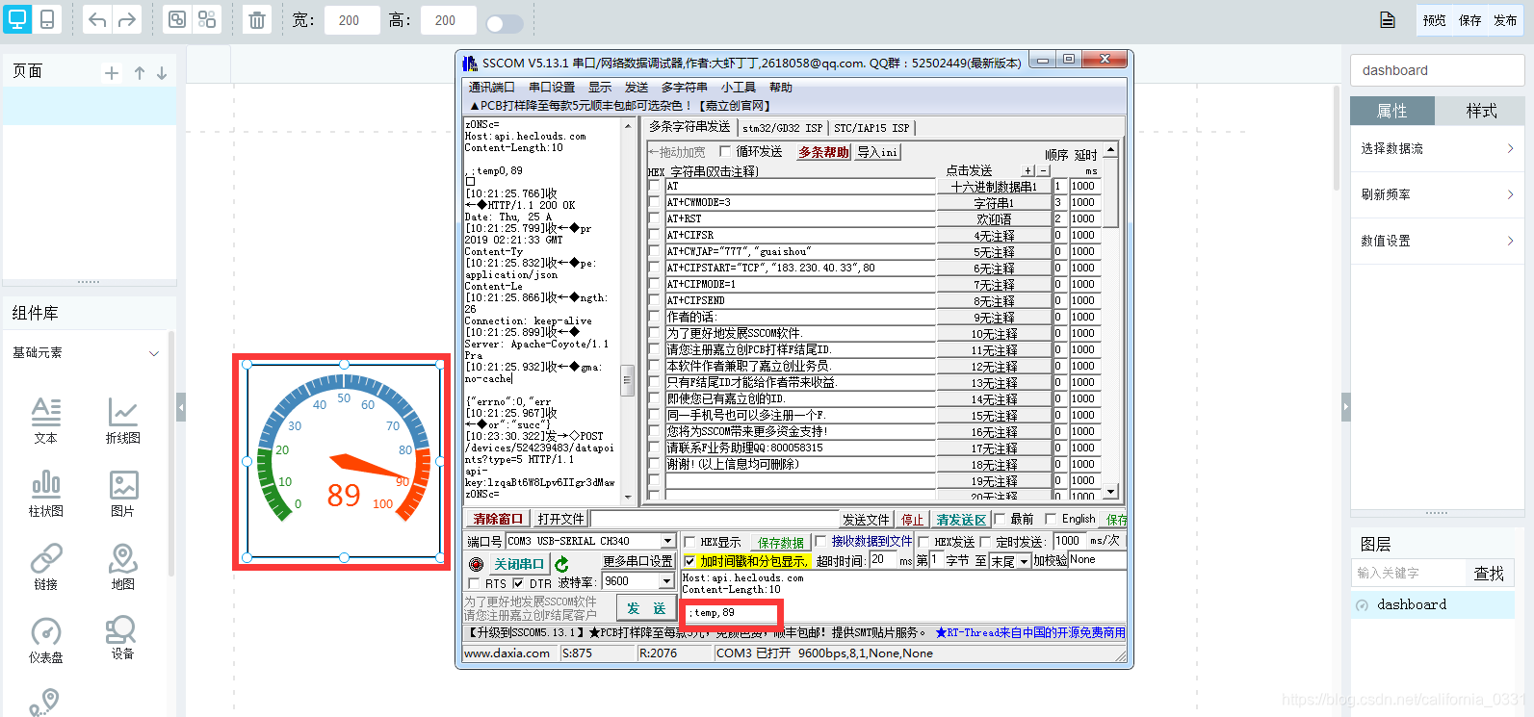This screenshot has height=717, width=1534.
Task: Move page down with arrow icon
Action: coord(162,73)
